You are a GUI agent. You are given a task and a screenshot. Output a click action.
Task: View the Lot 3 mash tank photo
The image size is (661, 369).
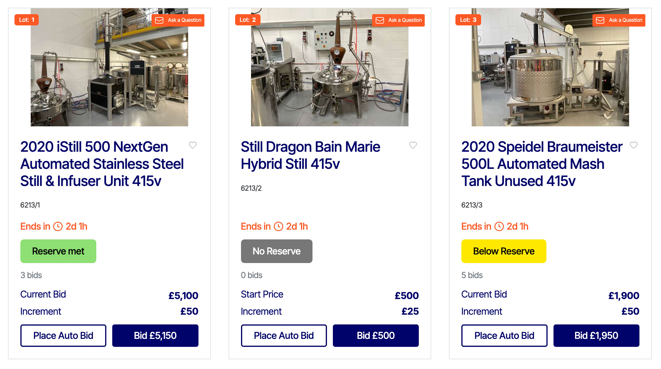click(550, 67)
